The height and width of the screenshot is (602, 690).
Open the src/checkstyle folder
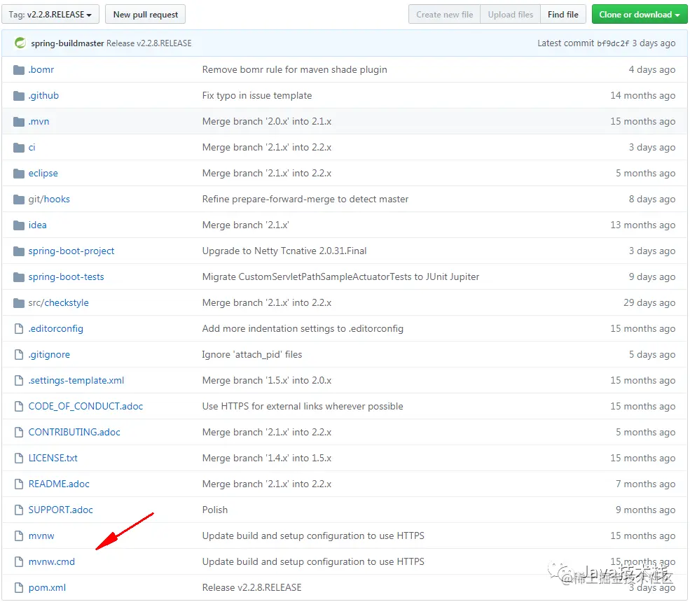tap(59, 303)
